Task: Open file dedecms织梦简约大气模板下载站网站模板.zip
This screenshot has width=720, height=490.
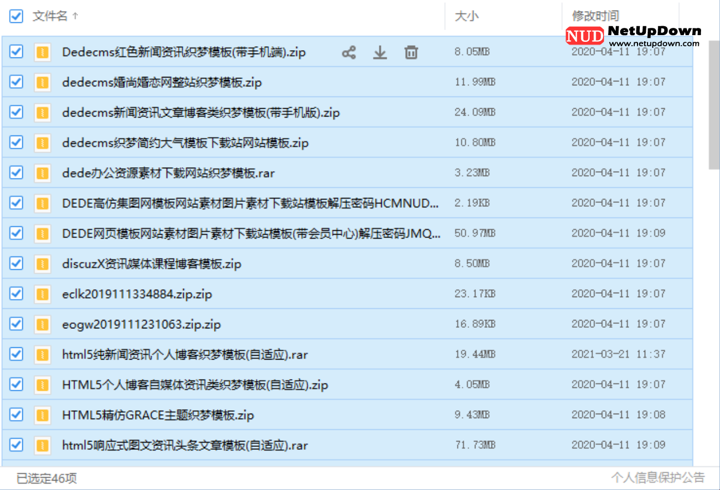Action: click(186, 143)
